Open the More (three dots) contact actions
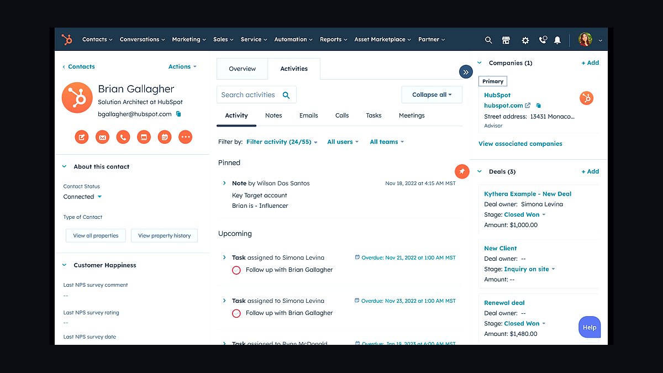This screenshot has width=663, height=373. click(185, 136)
